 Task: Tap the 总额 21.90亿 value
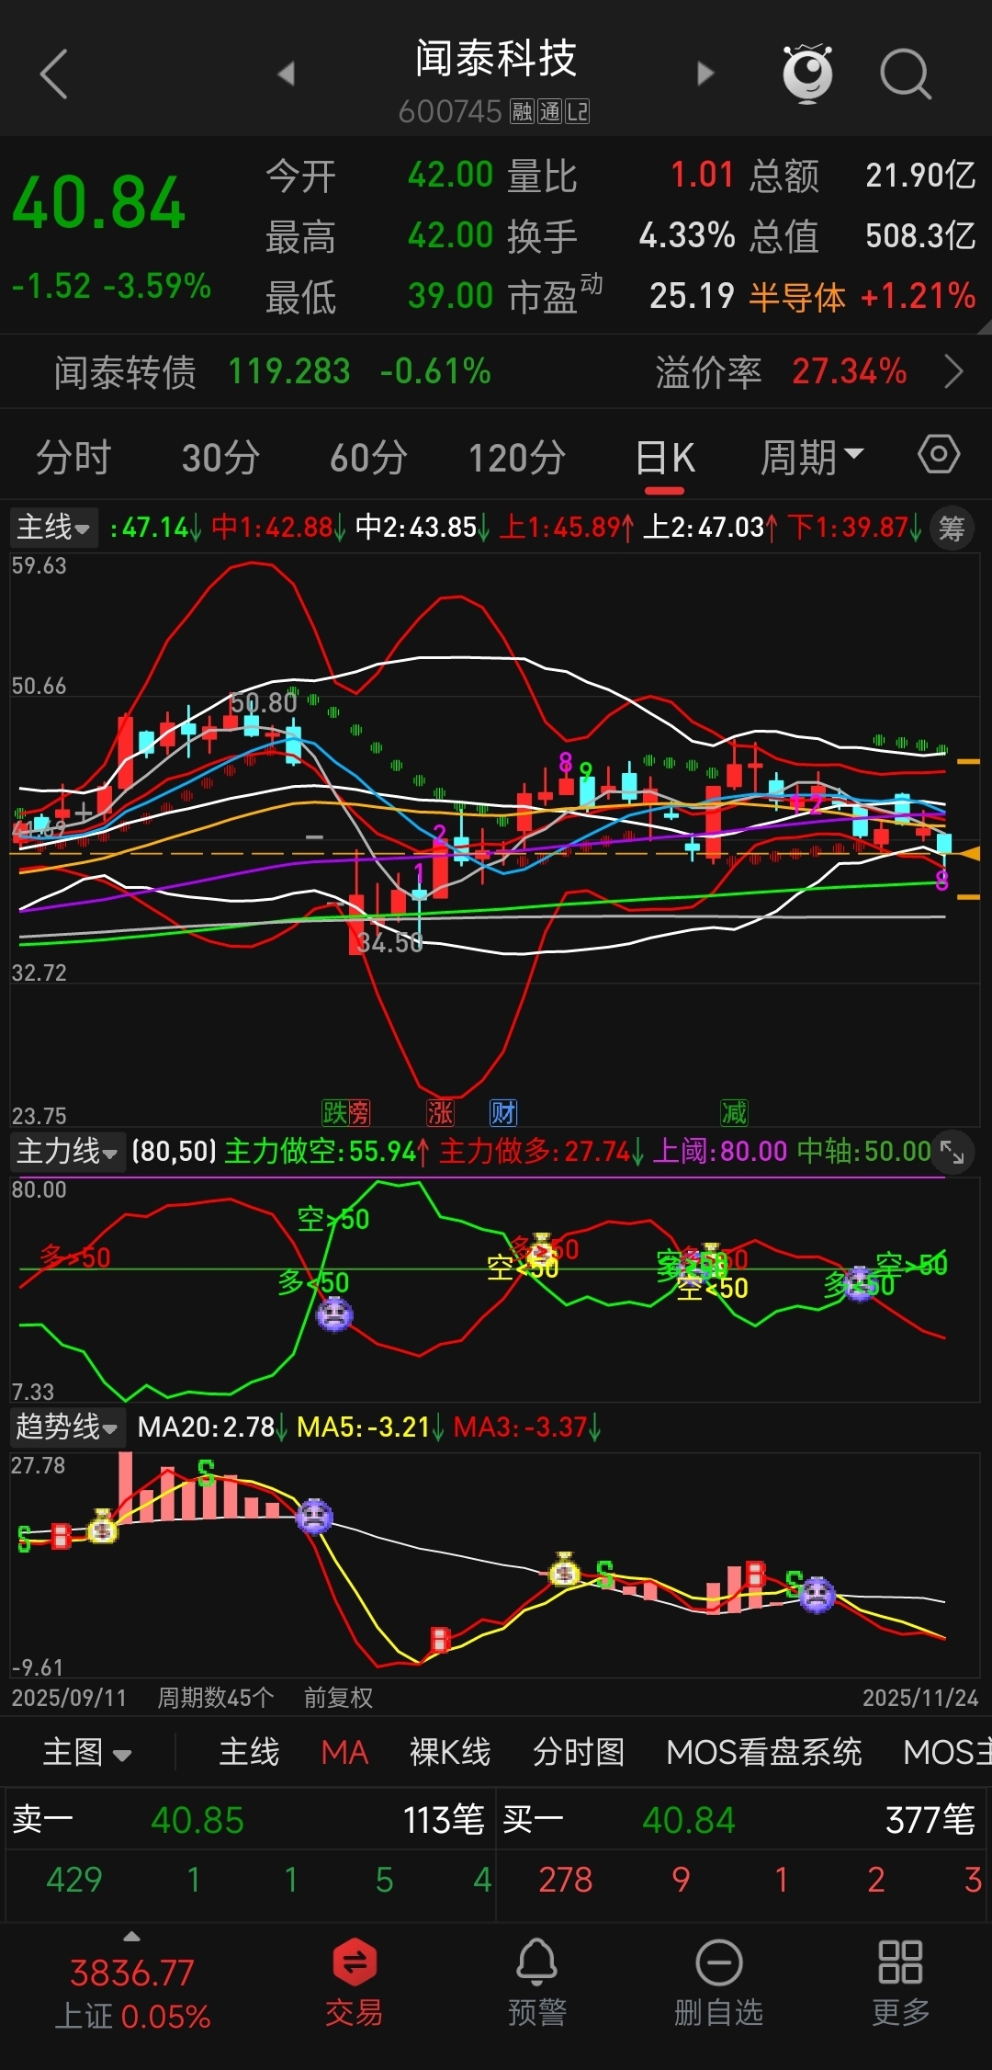click(920, 175)
